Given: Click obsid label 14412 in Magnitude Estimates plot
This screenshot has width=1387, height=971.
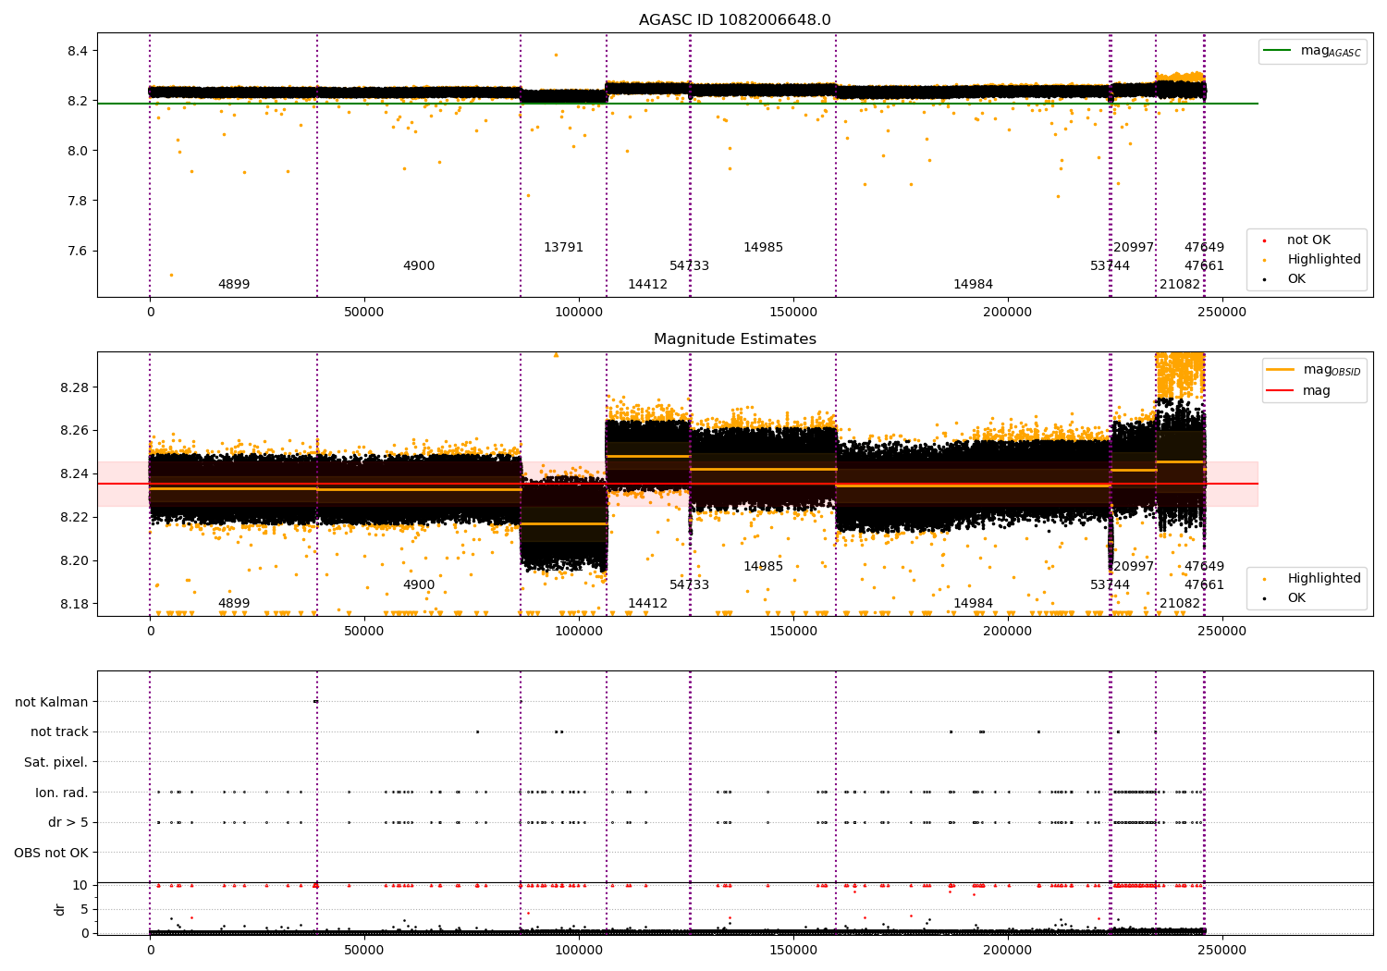Looking at the screenshot, I should (x=647, y=604).
